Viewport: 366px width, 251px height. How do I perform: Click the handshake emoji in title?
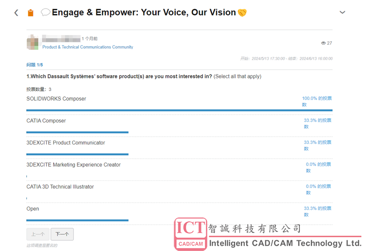point(242,12)
